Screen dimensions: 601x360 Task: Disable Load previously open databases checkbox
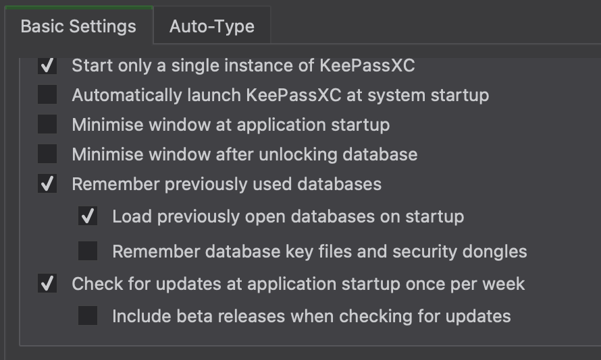point(88,216)
